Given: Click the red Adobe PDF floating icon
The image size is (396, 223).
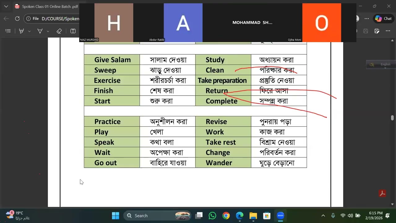Looking at the screenshot, I should pos(382,194).
